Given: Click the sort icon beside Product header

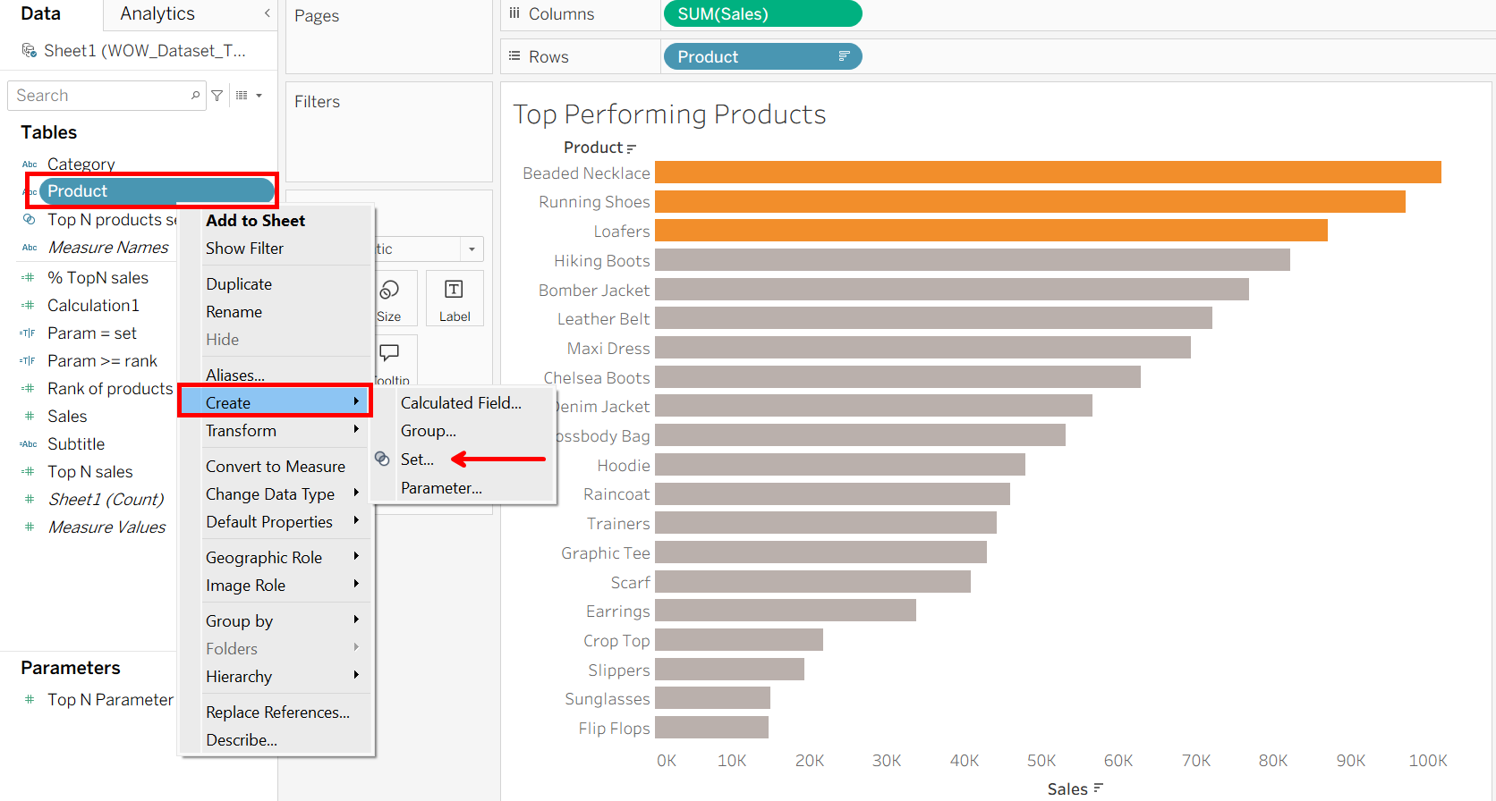Looking at the screenshot, I should 632,148.
